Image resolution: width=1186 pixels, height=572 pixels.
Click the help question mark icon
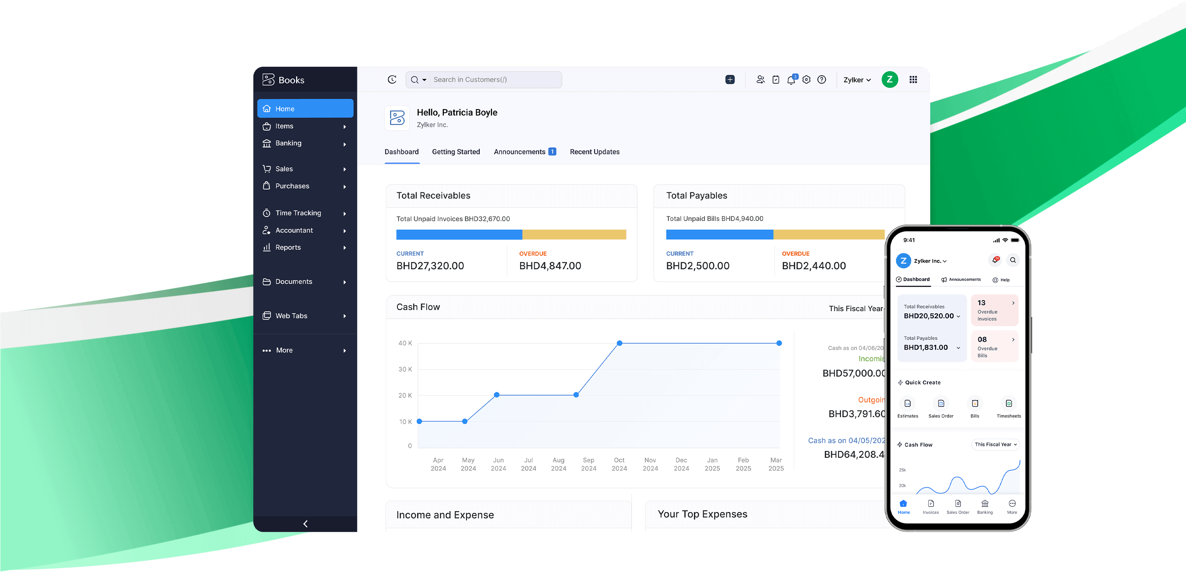pos(822,79)
